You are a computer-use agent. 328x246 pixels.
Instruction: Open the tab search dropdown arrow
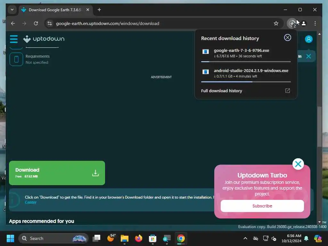point(12,10)
